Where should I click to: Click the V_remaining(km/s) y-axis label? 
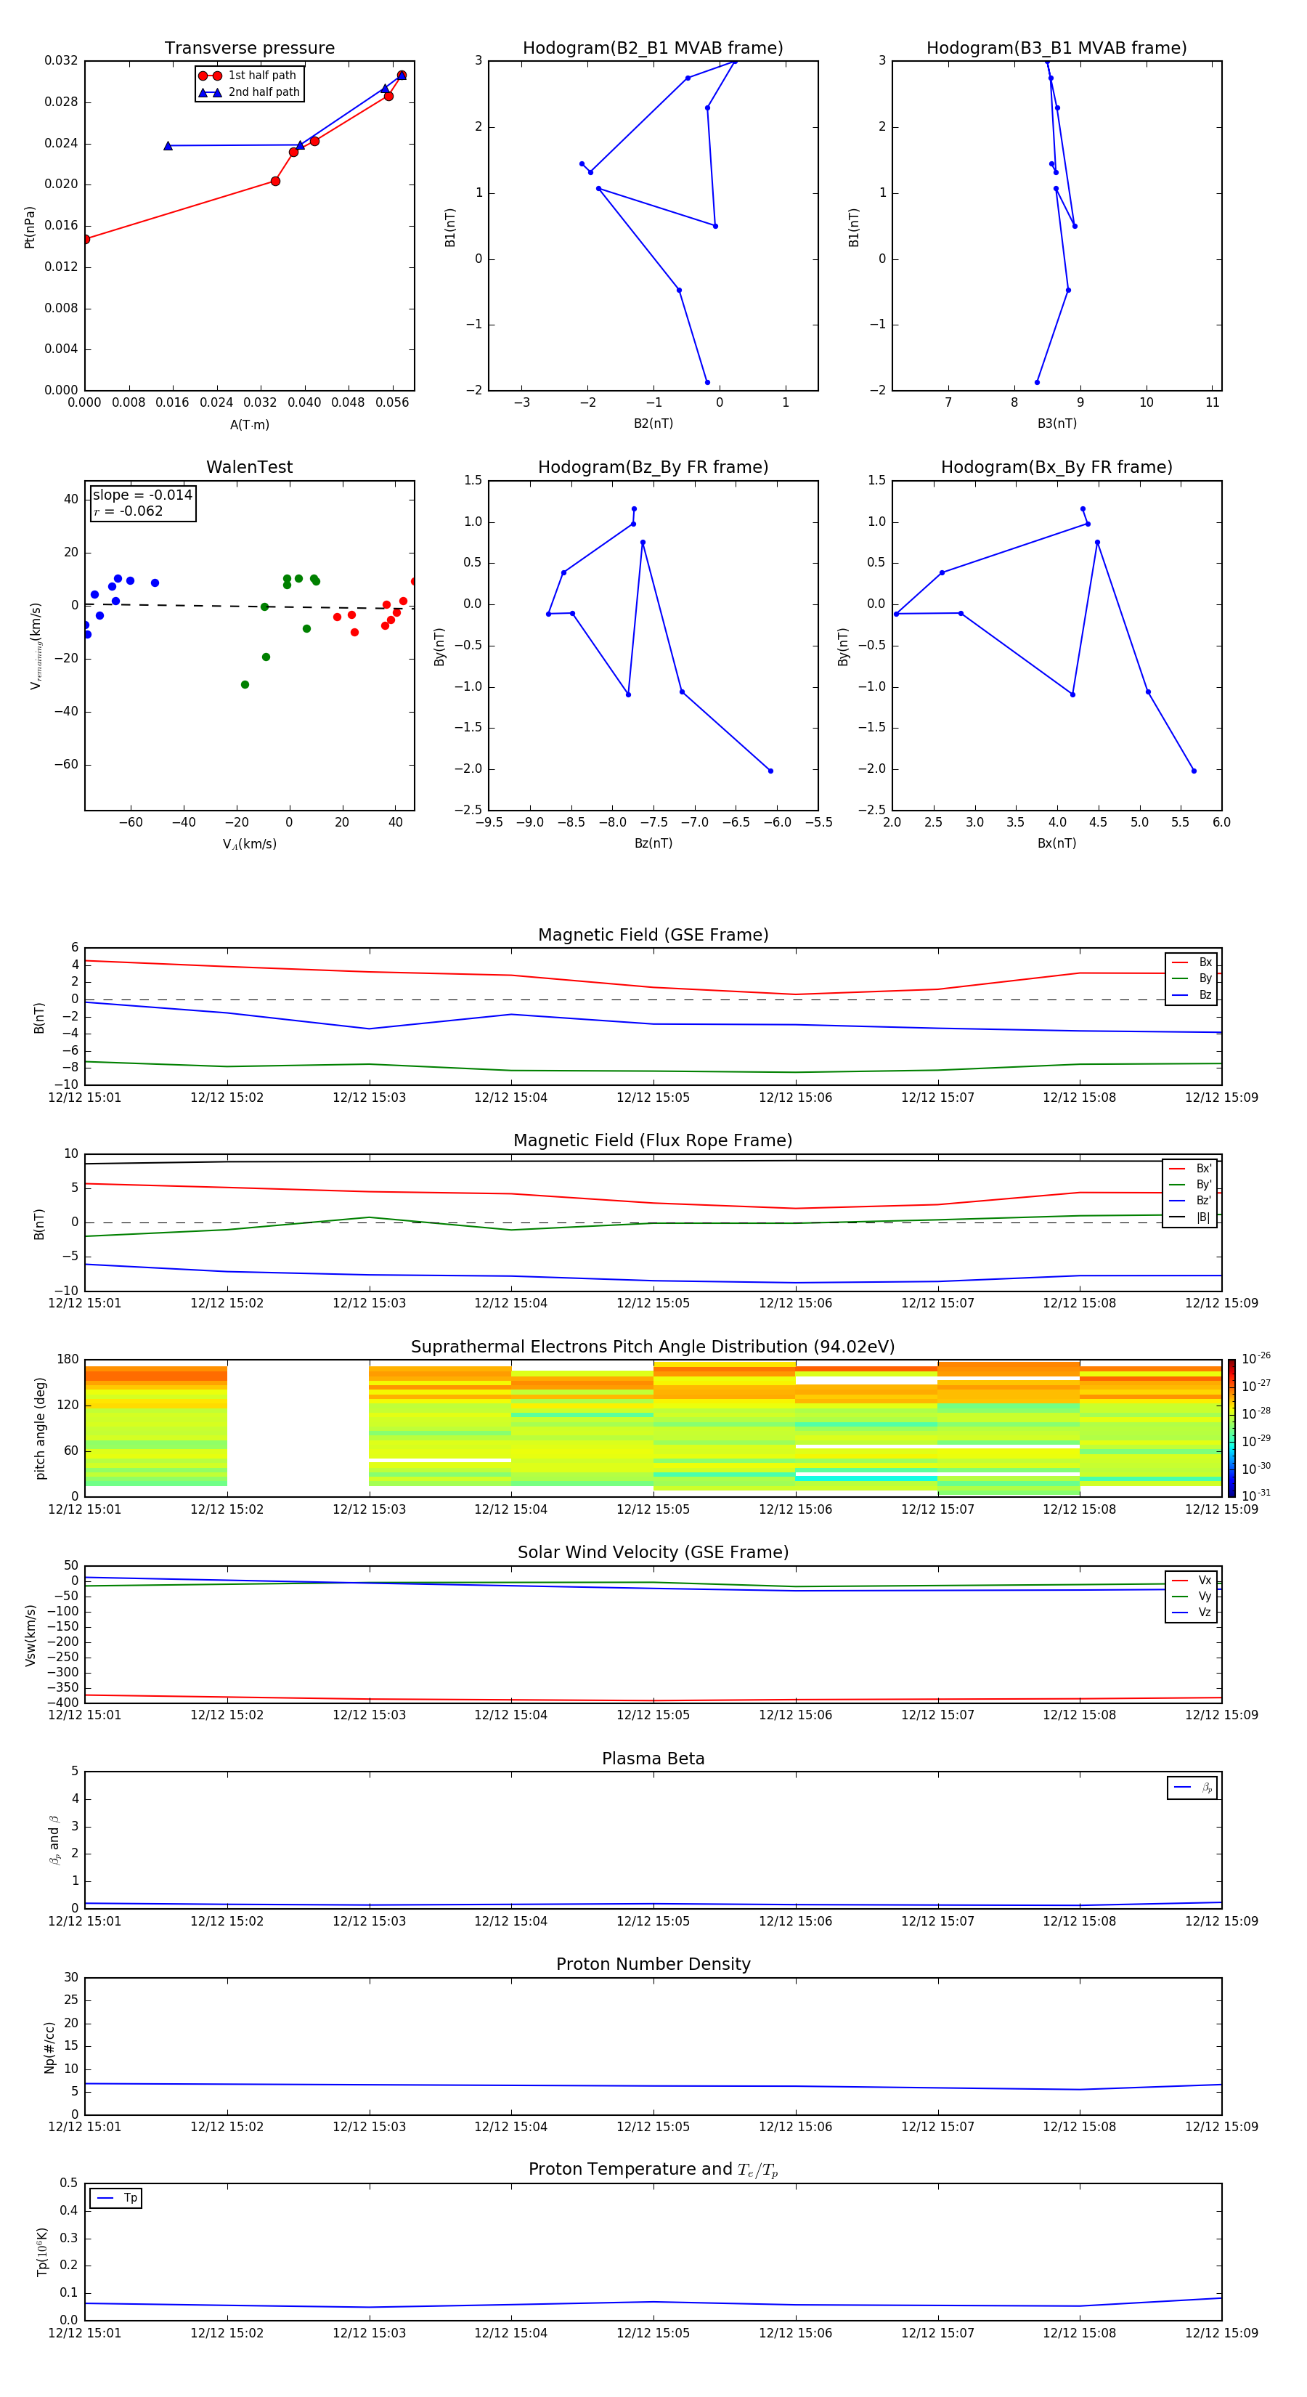click(36, 646)
